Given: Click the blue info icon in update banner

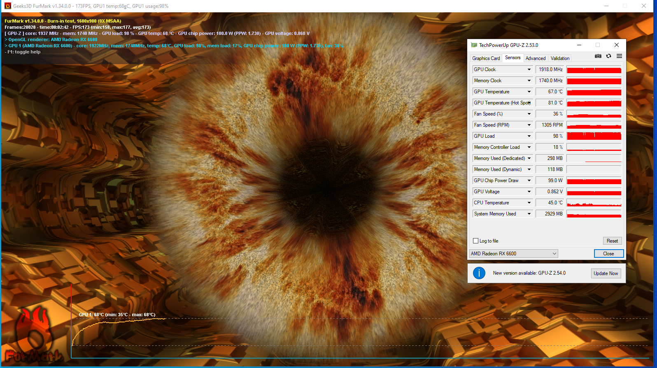Looking at the screenshot, I should 479,273.
